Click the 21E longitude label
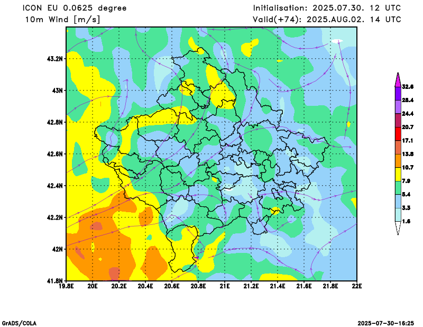The image size is (423, 327). point(225,286)
